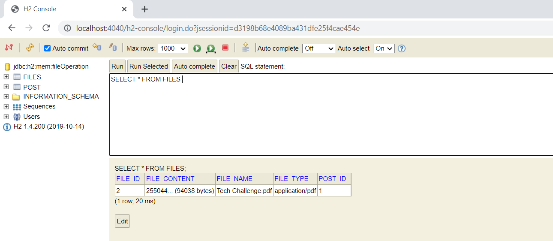Viewport: 553px width, 241px height.
Task: Click the browser Forward arrow
Action: click(29, 28)
